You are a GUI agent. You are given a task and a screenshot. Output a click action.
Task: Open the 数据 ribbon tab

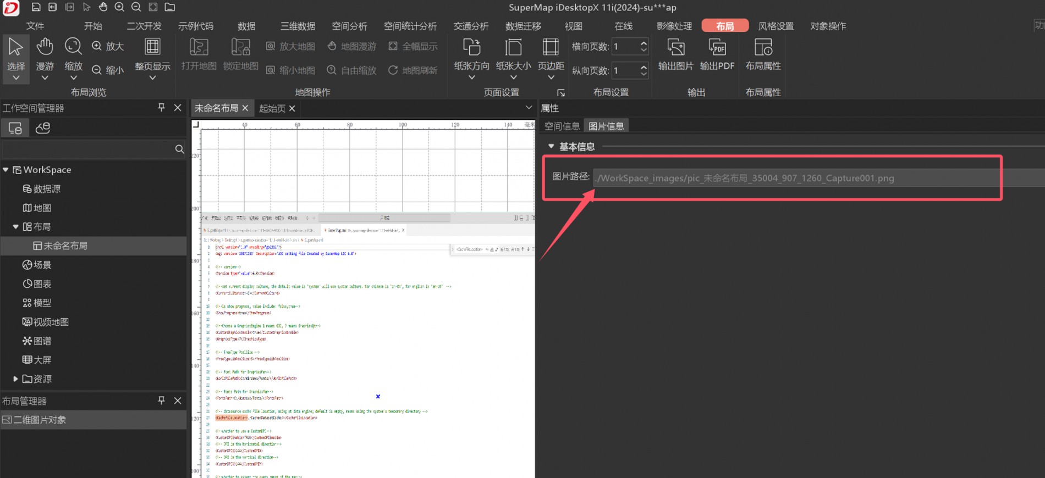click(246, 26)
